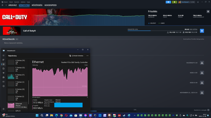Viewport: 211px width, 118px height.
Task: Select Ethernet performance item in sidebar
Action: (17, 105)
